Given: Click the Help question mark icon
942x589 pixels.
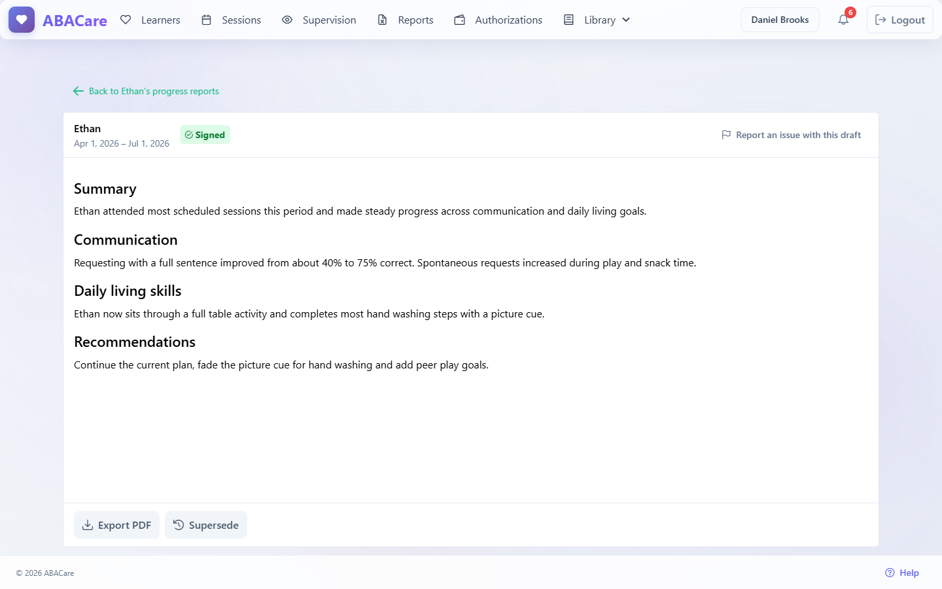Looking at the screenshot, I should (890, 573).
